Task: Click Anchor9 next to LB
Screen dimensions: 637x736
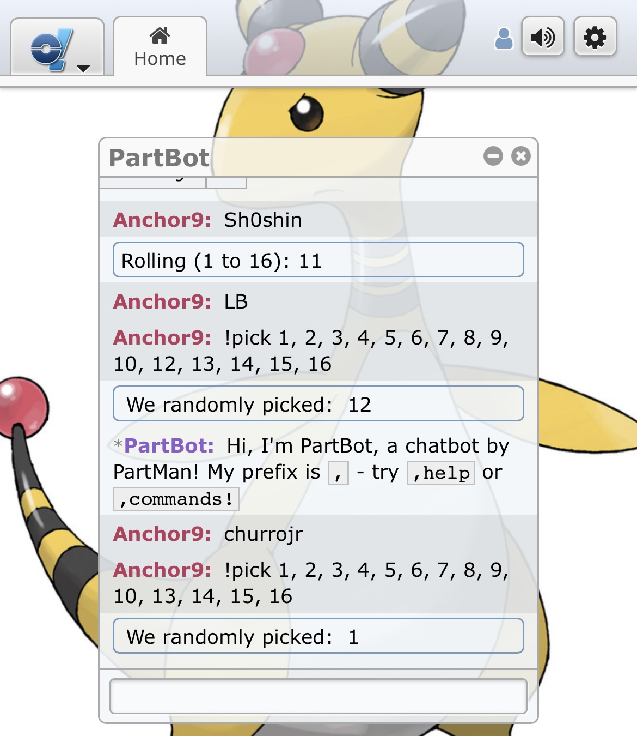Action: click(162, 301)
